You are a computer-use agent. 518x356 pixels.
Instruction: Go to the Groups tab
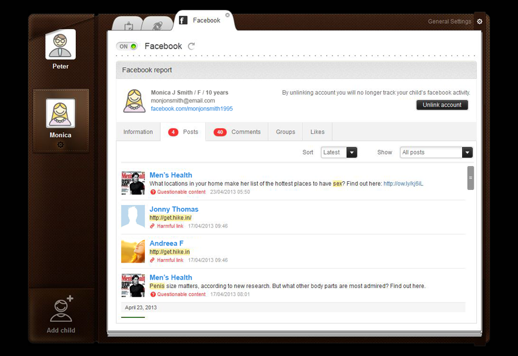[x=286, y=132]
